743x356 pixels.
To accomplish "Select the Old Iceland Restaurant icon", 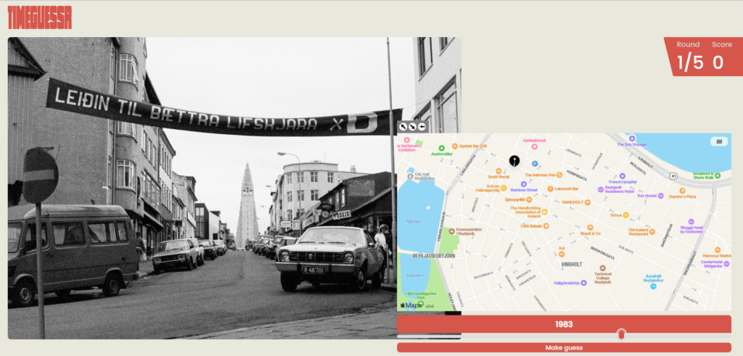I will [652, 232].
